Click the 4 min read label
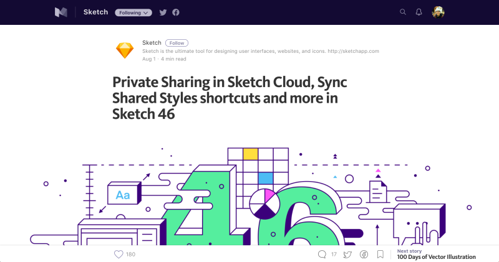This screenshot has height=262, width=499. coord(173,58)
